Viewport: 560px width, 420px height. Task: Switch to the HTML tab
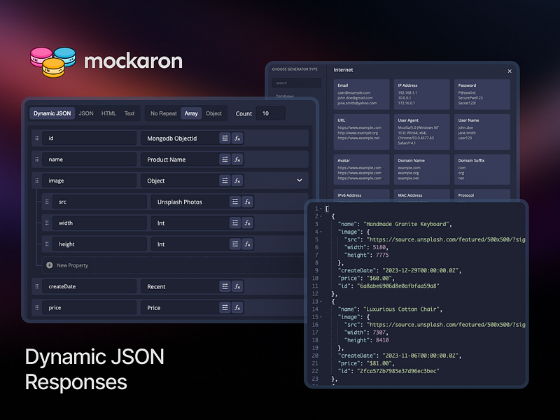108,113
